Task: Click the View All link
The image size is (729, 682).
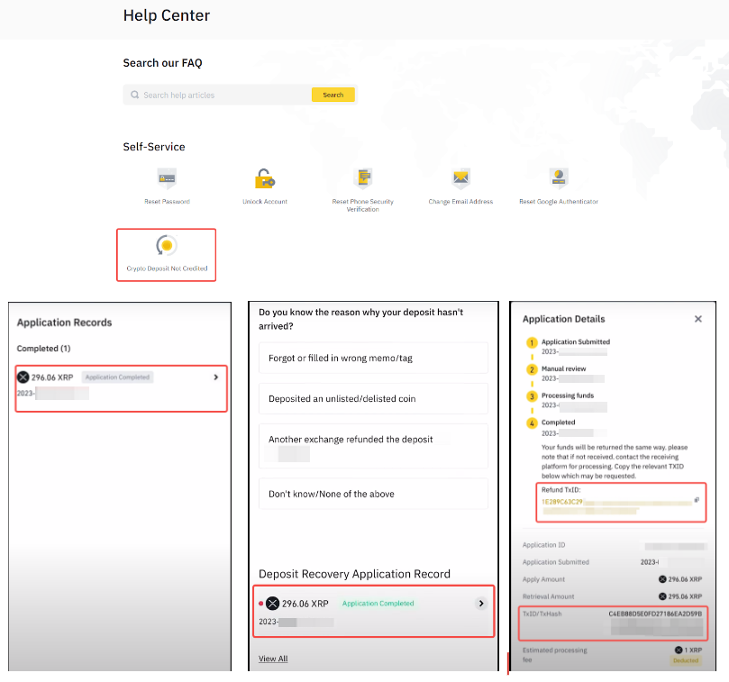Action: pyautogui.click(x=273, y=659)
